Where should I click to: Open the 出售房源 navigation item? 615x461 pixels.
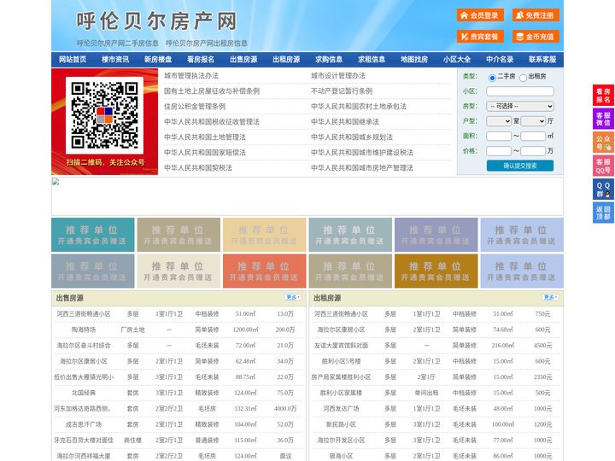pyautogui.click(x=243, y=60)
